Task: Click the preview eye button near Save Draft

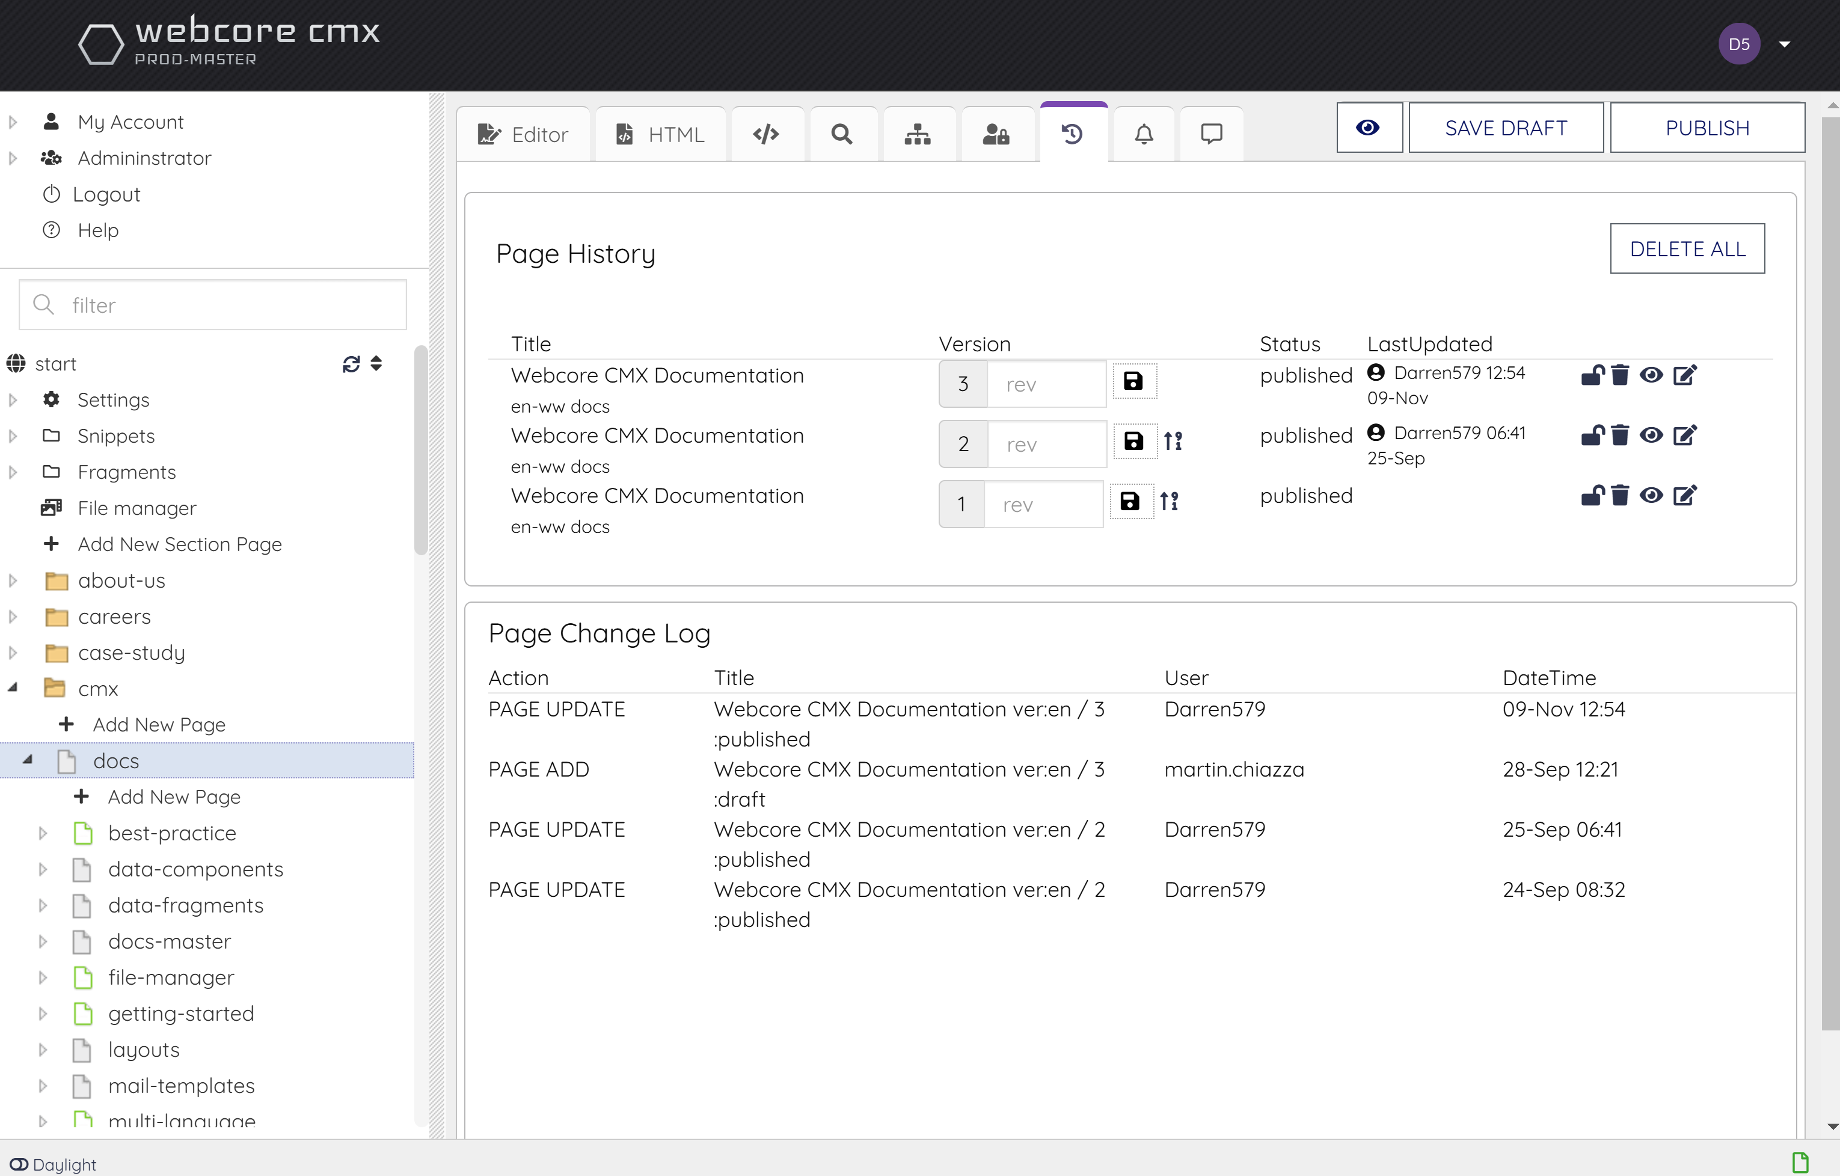Action: point(1369,128)
